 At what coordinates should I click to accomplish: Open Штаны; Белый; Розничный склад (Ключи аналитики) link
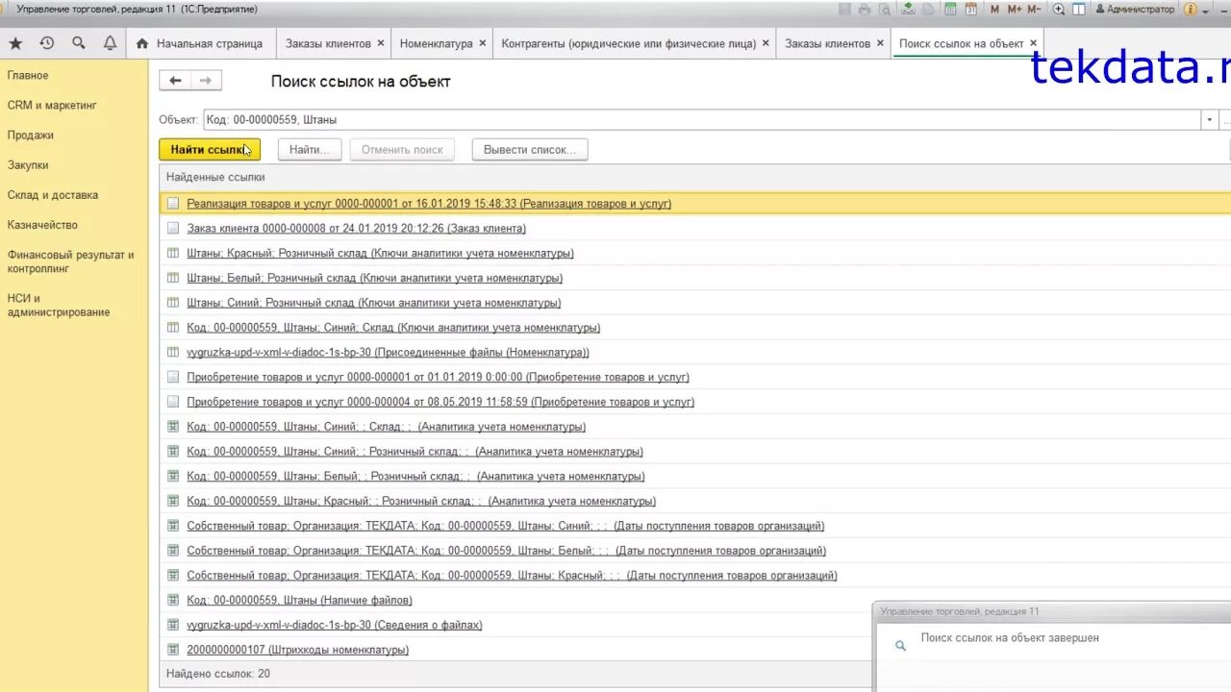pyautogui.click(x=375, y=278)
